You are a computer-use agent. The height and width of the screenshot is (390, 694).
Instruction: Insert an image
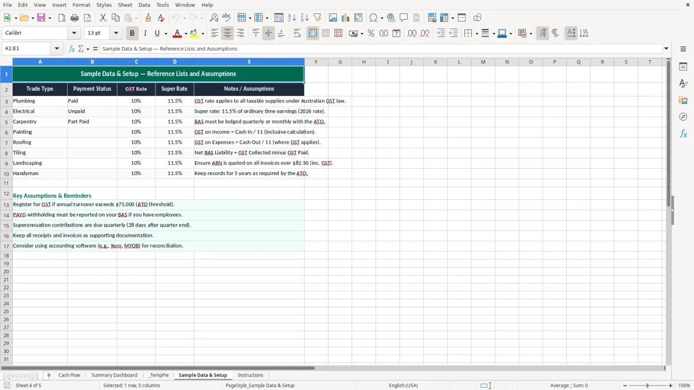(x=333, y=18)
